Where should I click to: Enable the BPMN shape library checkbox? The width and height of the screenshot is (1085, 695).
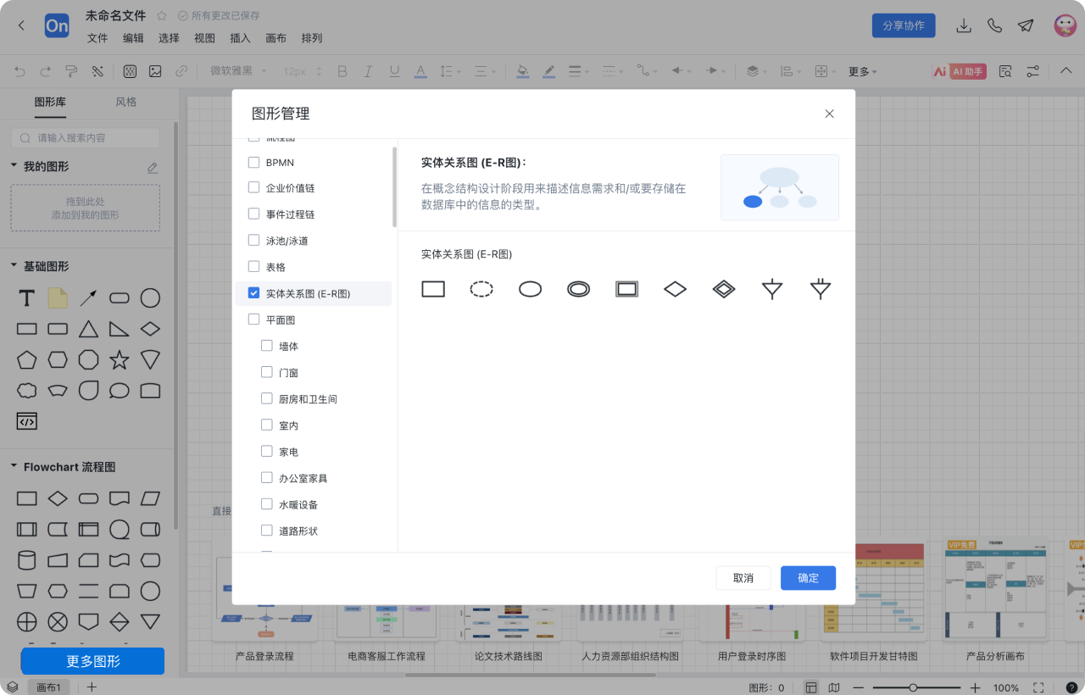252,162
